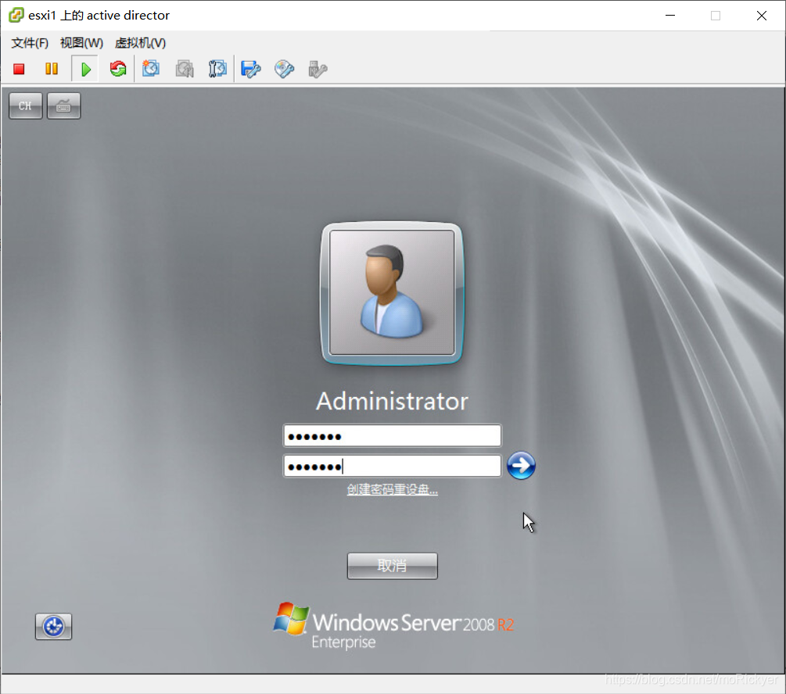Click the Ease of Access button

54,626
